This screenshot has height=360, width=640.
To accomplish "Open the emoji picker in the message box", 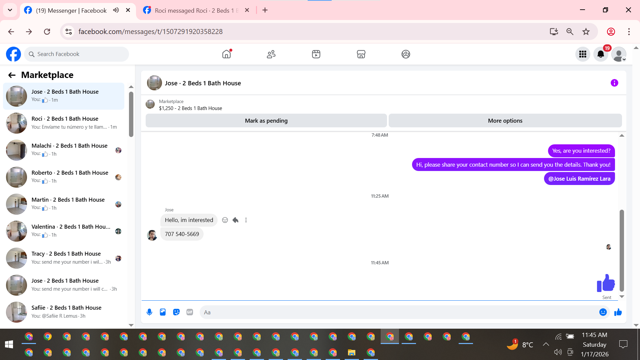I will coord(603,312).
